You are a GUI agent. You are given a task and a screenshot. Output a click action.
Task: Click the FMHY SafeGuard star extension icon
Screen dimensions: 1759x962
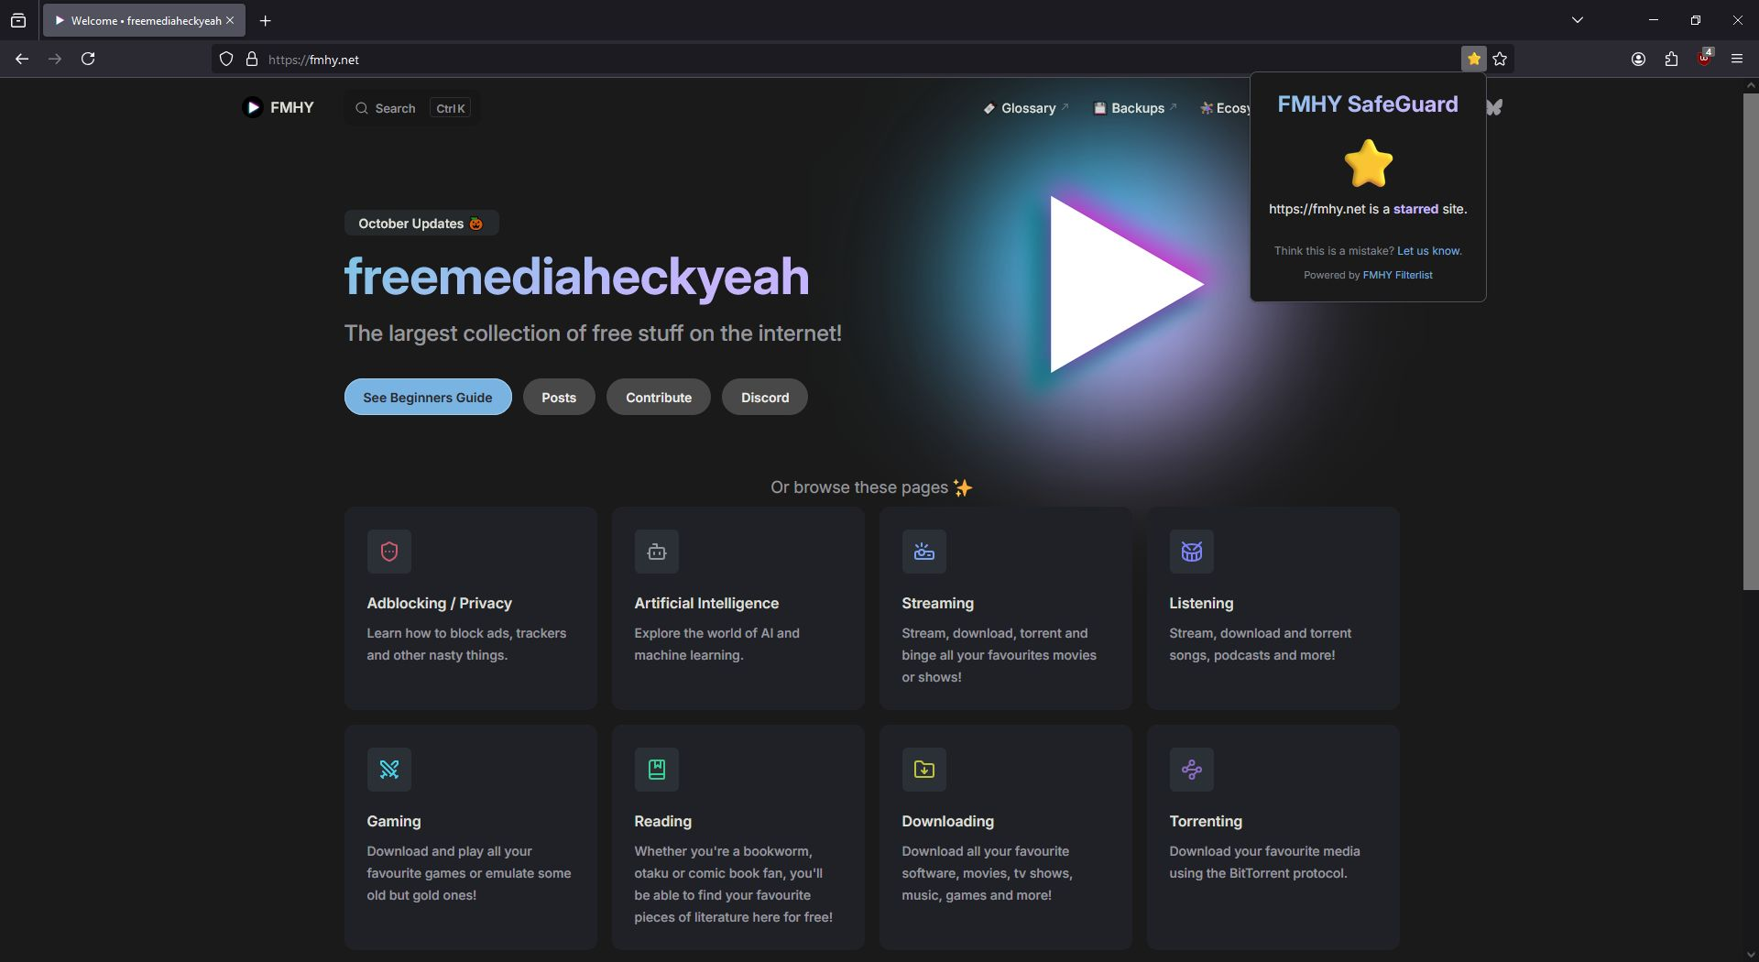pos(1473,59)
